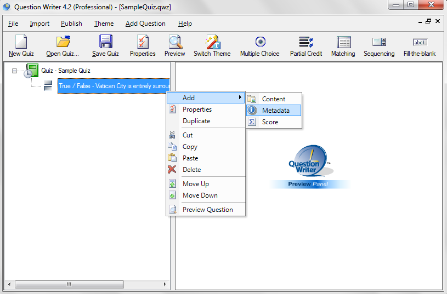Viewport: 447px width, 294px height.
Task: Select Paste in the context menu
Action: 206,158
